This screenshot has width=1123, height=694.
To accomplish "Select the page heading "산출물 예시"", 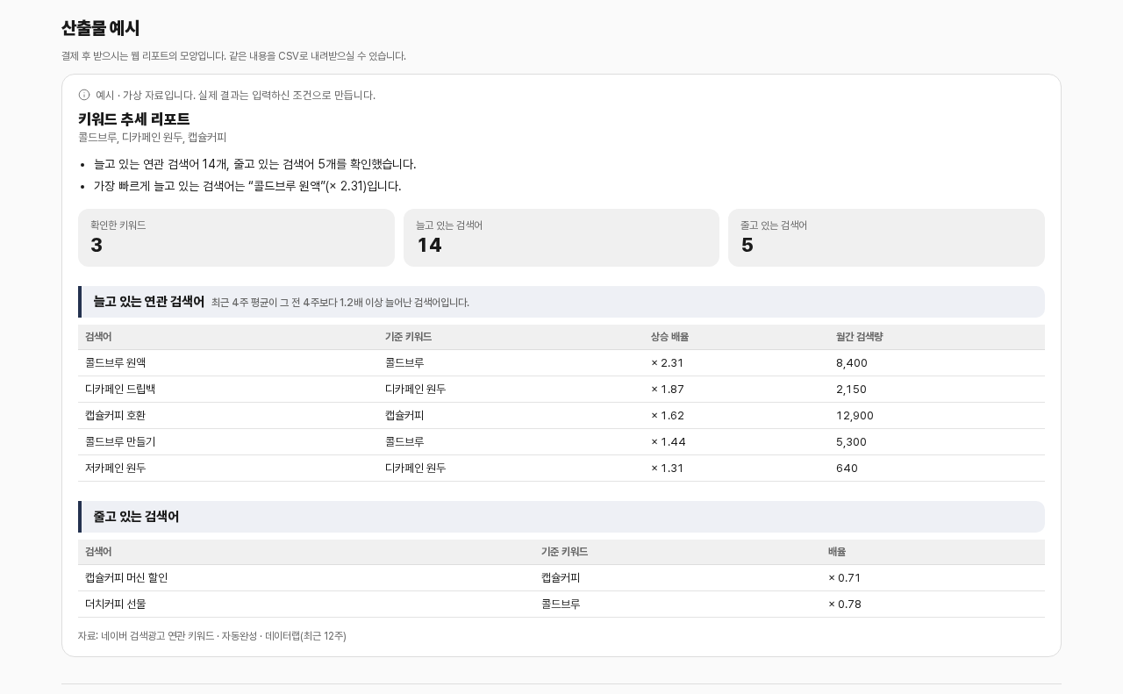I will point(101,28).
